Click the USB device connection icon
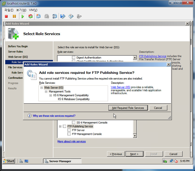This screenshot has width=195, height=171. click(x=79, y=16)
